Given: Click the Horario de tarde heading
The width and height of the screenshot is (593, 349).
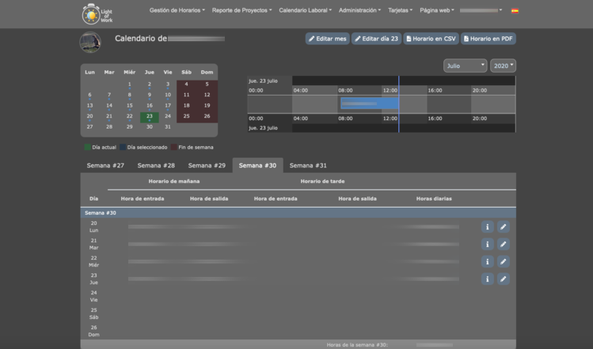Looking at the screenshot, I should coord(322,181).
